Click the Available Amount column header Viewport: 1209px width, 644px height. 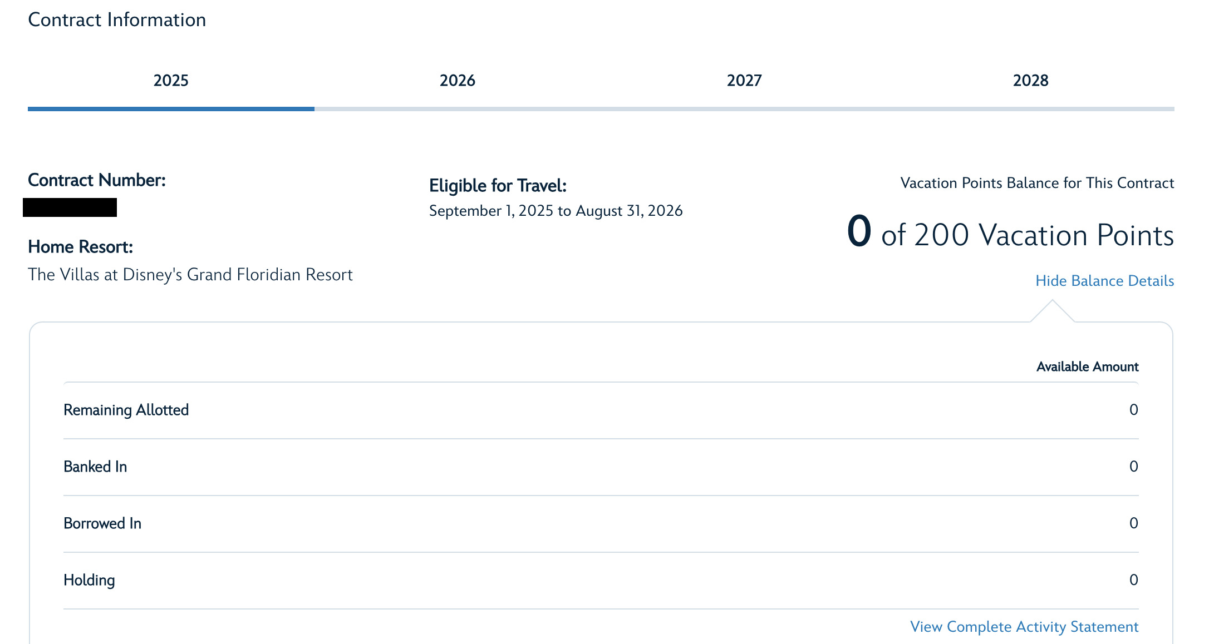(x=1087, y=367)
